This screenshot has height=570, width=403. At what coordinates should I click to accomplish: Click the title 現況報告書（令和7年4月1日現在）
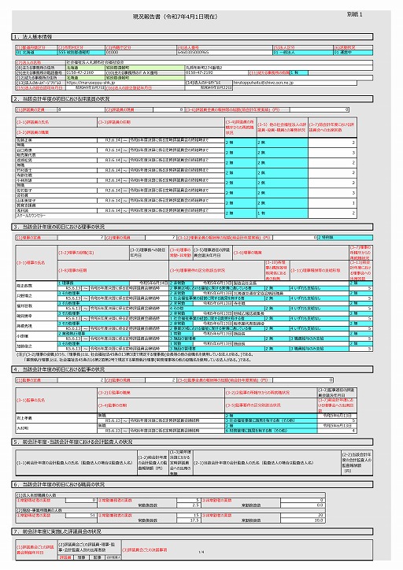coord(176,17)
